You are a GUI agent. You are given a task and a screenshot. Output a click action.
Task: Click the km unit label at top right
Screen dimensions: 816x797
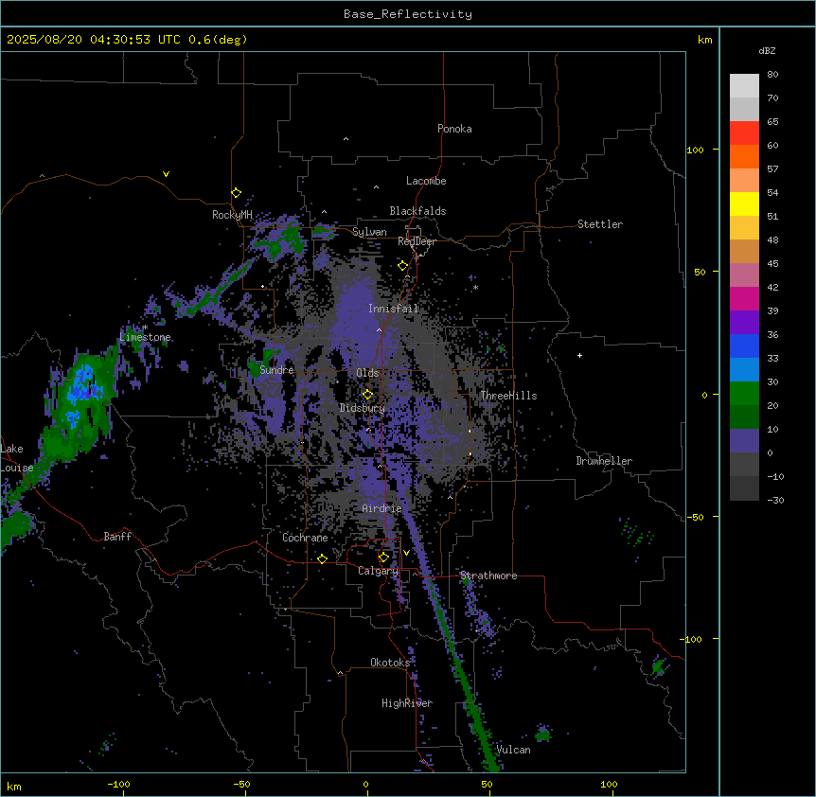(704, 40)
